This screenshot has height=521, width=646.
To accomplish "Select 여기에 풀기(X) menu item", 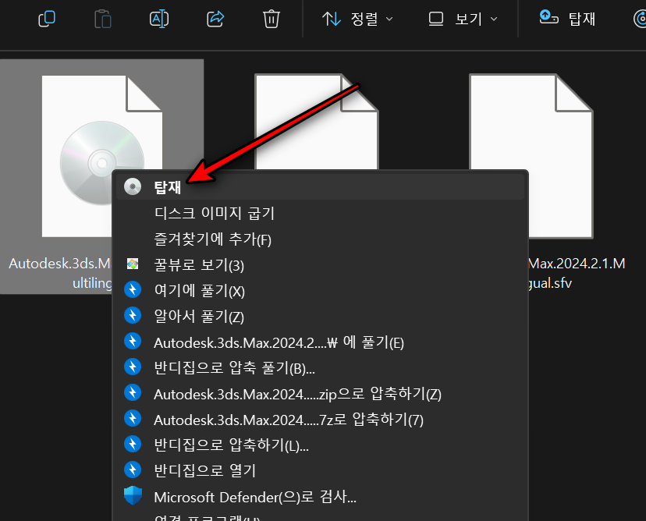I will pyautogui.click(x=320, y=290).
